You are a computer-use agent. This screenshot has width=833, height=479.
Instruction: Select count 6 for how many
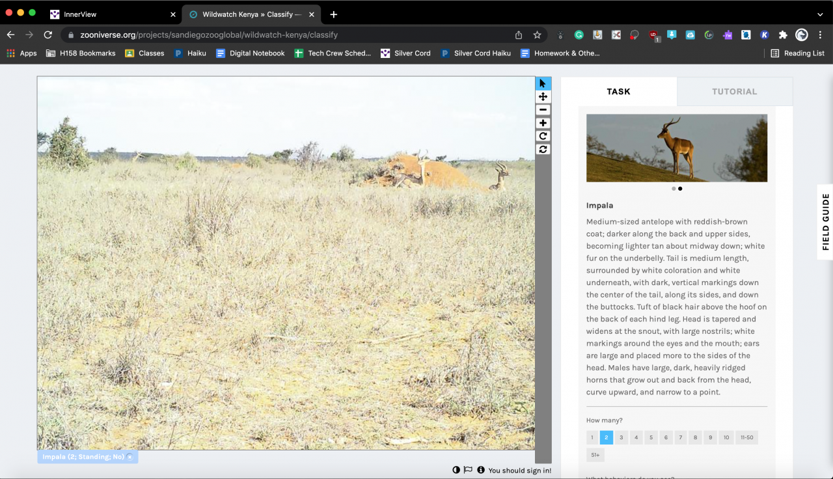click(x=666, y=437)
